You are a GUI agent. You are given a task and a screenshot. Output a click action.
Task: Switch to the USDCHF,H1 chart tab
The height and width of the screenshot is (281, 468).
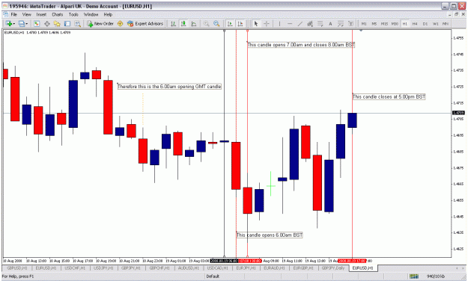click(x=75, y=268)
